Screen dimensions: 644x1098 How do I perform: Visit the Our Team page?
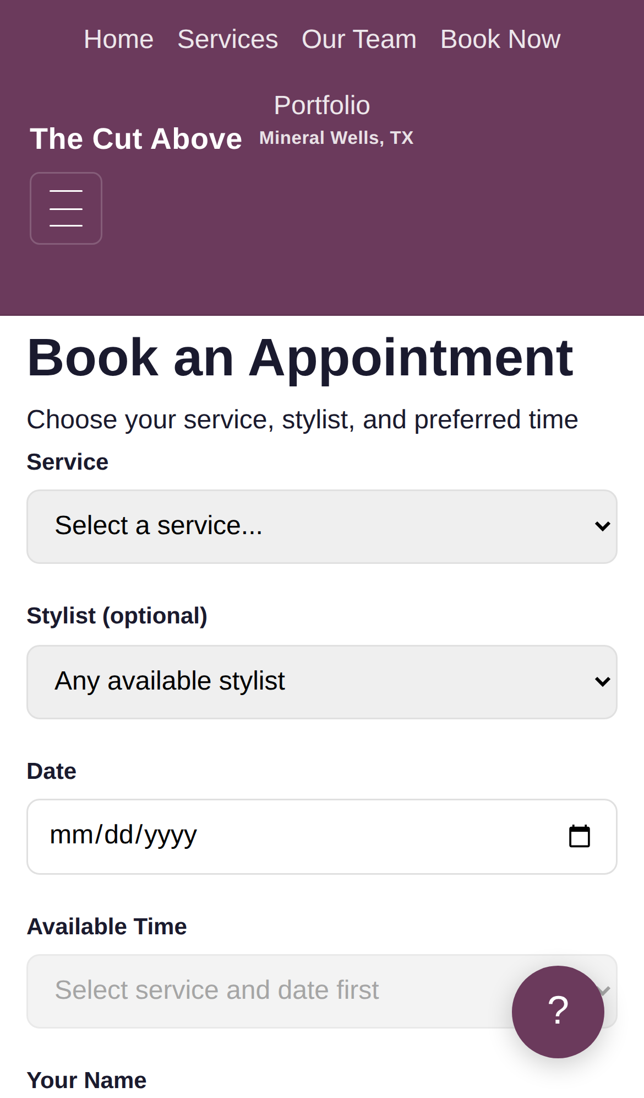[359, 39]
